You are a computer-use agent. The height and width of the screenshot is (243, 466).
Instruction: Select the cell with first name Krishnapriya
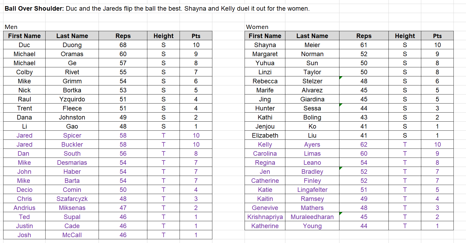(x=265, y=217)
